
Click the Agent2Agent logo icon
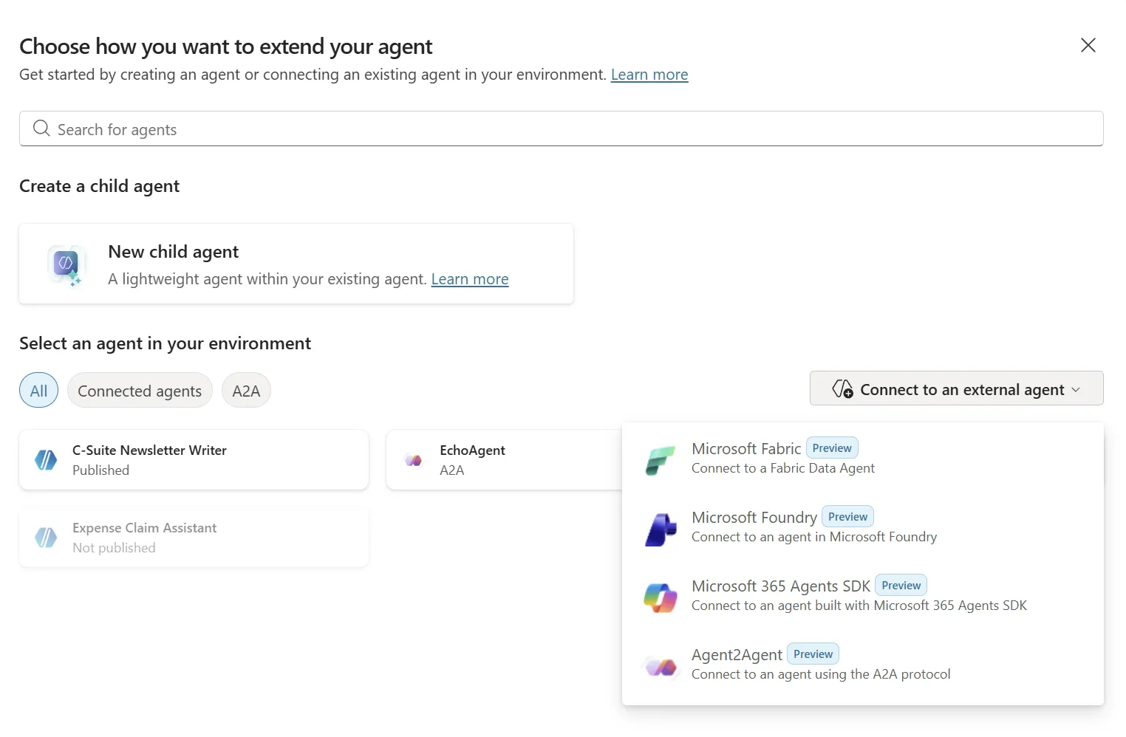point(661,667)
